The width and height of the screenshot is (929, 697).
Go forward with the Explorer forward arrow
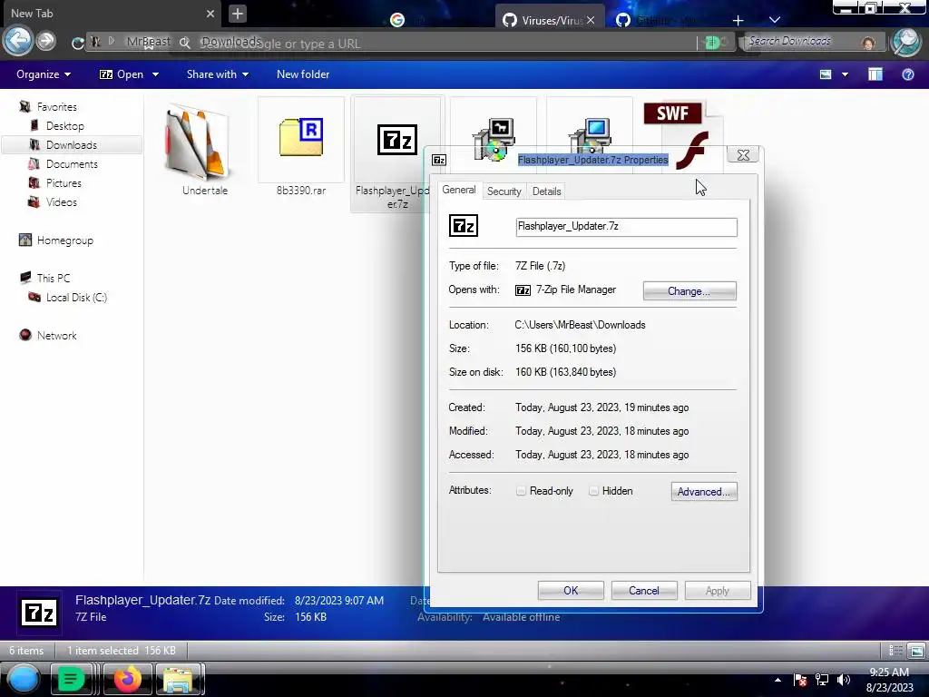coord(45,41)
